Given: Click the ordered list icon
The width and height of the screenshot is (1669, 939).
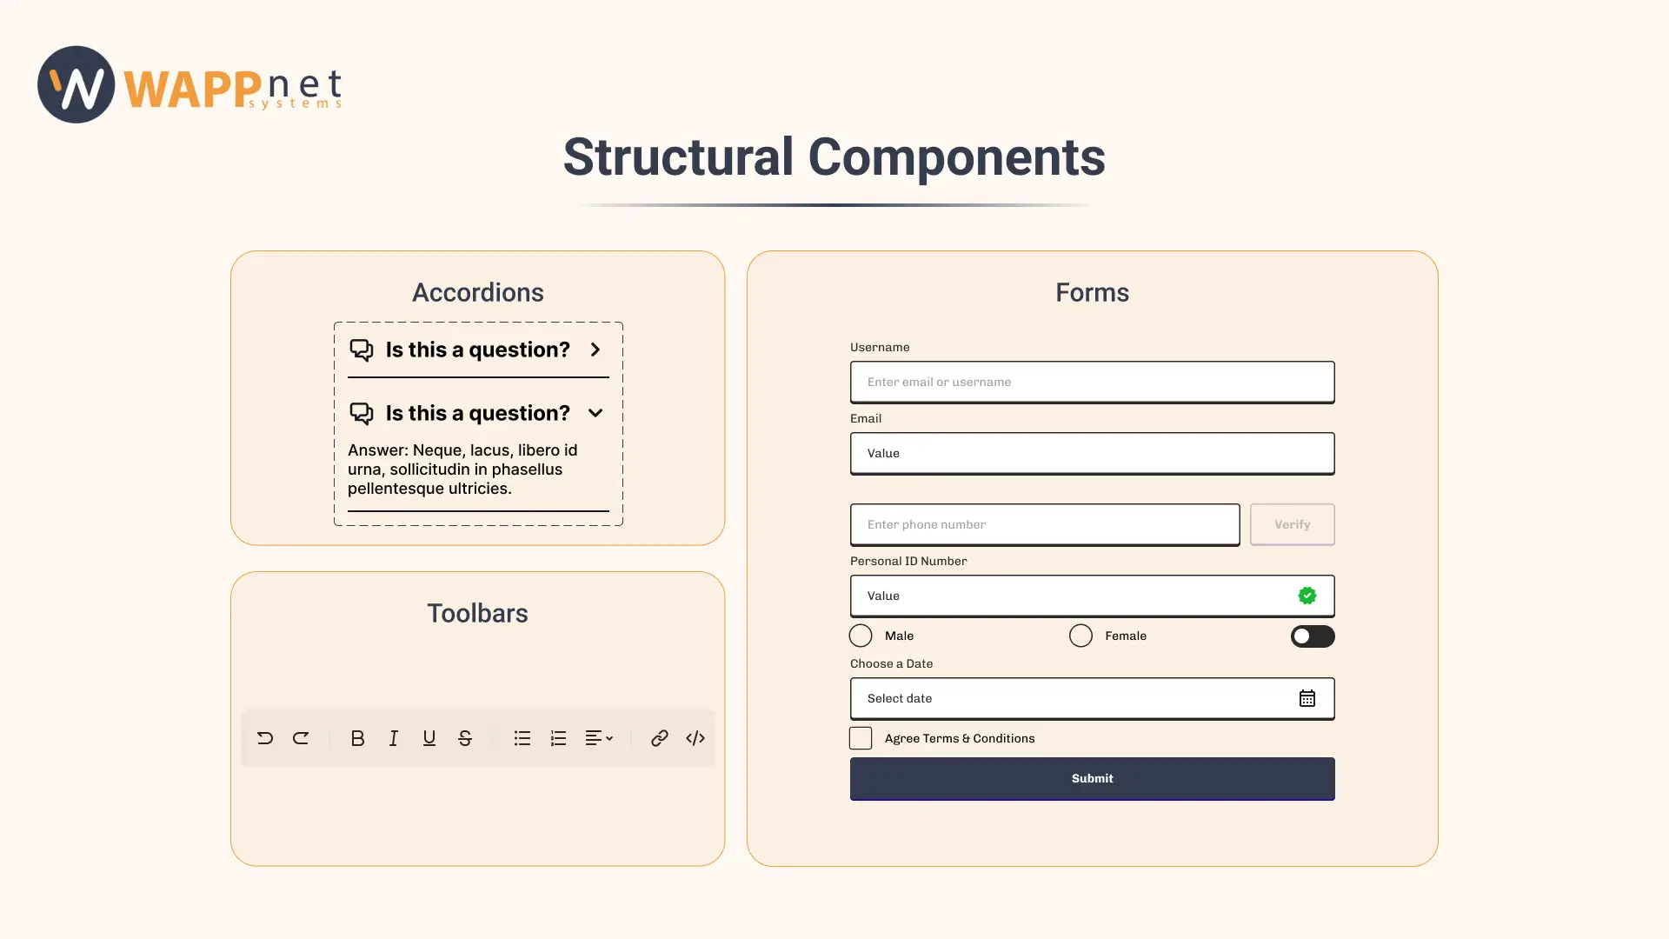Looking at the screenshot, I should pos(558,738).
